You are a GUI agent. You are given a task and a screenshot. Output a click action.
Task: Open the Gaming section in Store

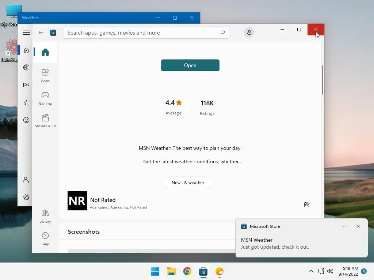45,98
